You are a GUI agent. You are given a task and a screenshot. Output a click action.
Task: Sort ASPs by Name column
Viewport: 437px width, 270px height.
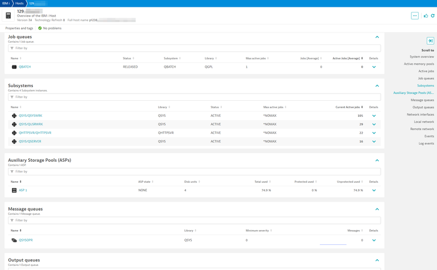pyautogui.click(x=16, y=182)
